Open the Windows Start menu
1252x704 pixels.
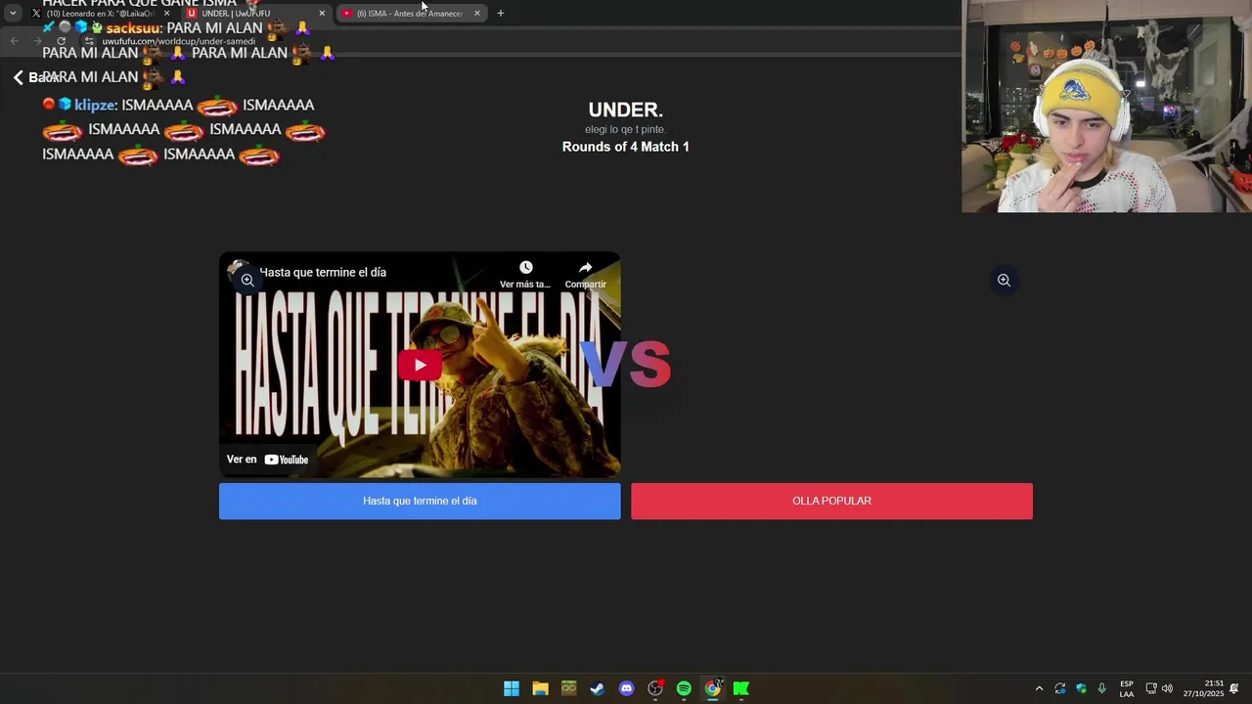[512, 688]
